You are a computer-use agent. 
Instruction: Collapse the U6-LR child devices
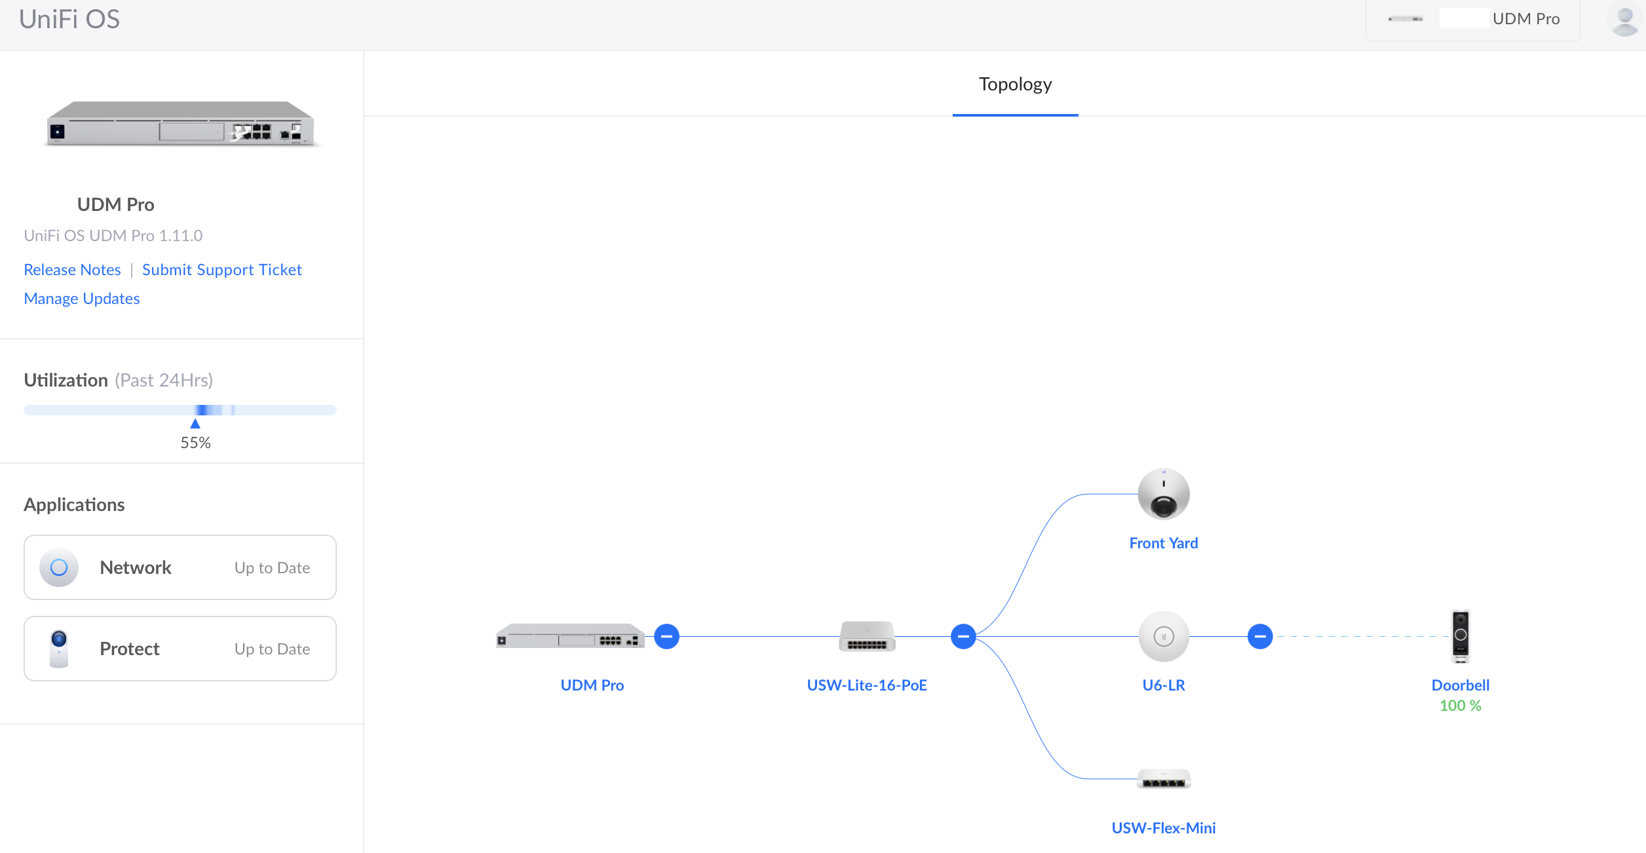point(1259,636)
